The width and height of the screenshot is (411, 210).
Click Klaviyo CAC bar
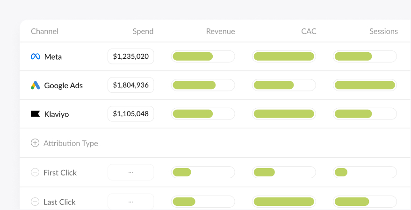point(284,114)
